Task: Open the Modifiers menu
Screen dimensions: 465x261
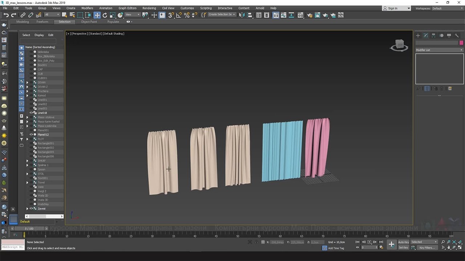Action: click(x=87, y=8)
